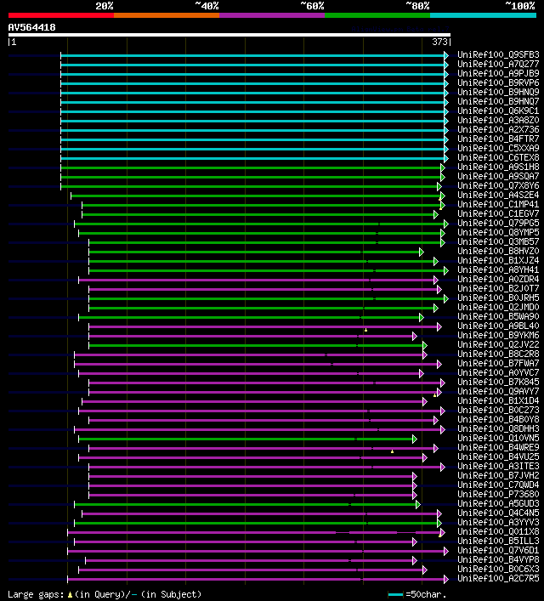Screen dimensions: 544x601
Task: Click the white query sequence bar
Action: click(x=229, y=35)
